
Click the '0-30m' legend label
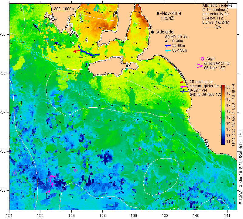[177, 41]
